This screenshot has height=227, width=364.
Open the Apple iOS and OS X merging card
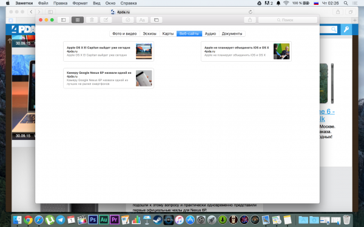coord(246,51)
